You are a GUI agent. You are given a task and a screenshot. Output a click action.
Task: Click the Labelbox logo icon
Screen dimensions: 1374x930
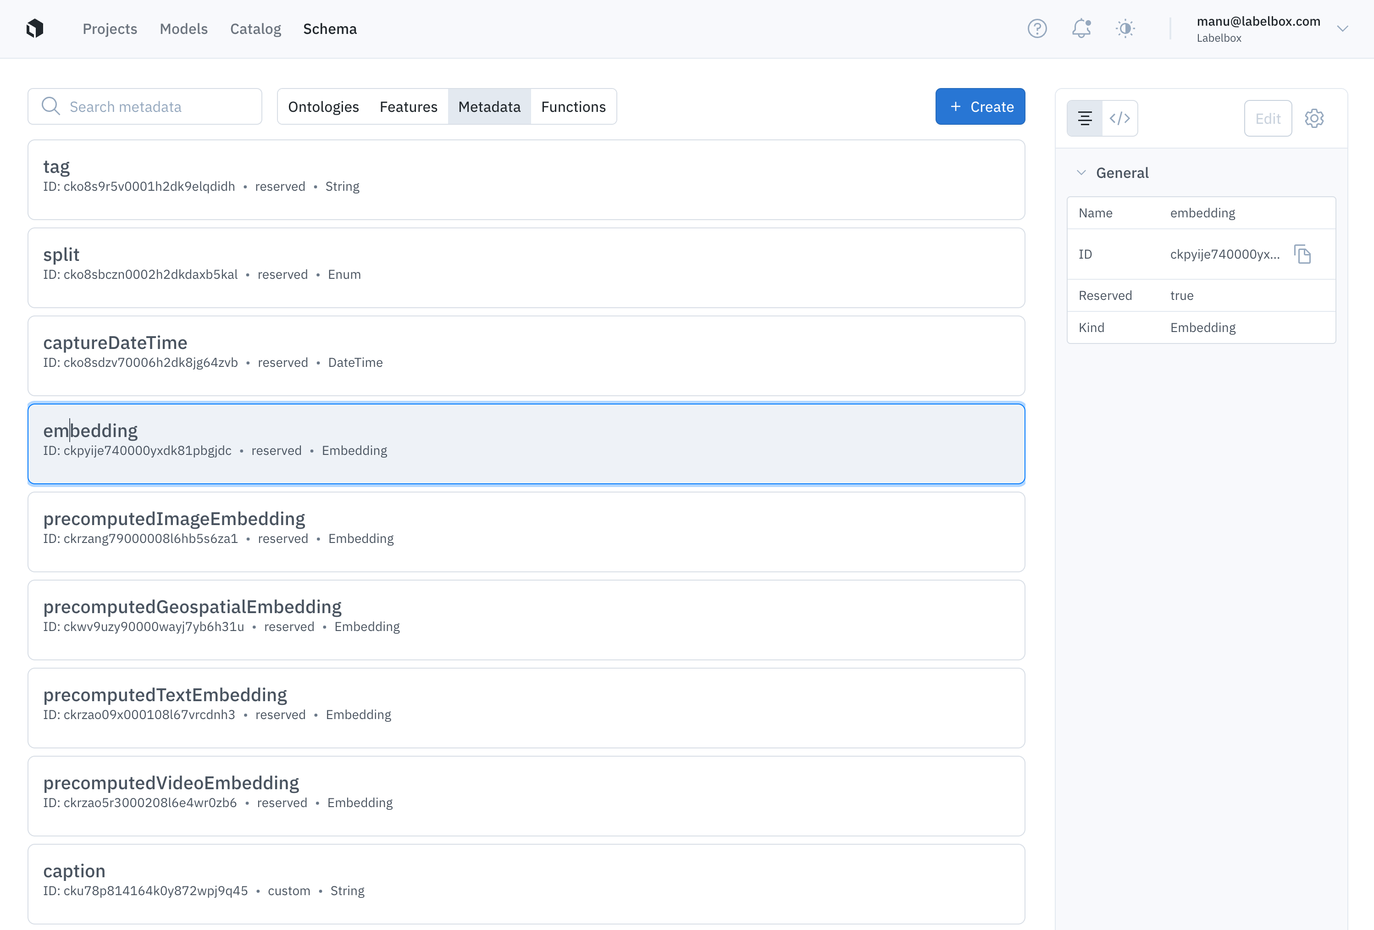tap(35, 28)
